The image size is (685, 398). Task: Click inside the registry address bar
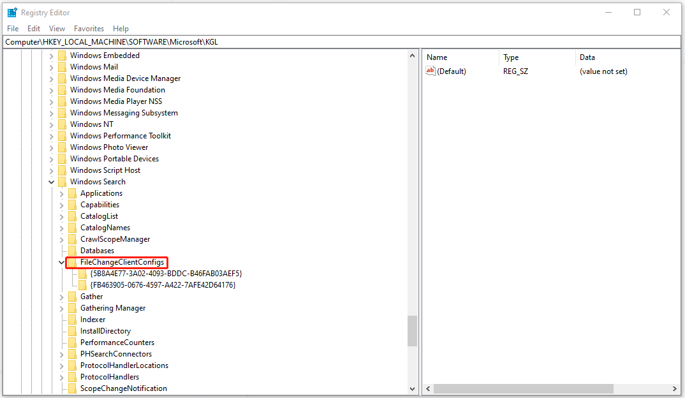point(255,41)
